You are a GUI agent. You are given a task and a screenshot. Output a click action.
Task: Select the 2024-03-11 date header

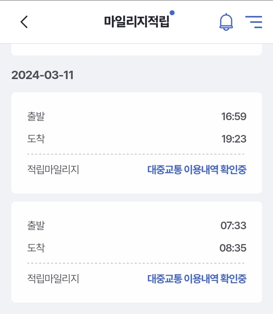pos(42,75)
